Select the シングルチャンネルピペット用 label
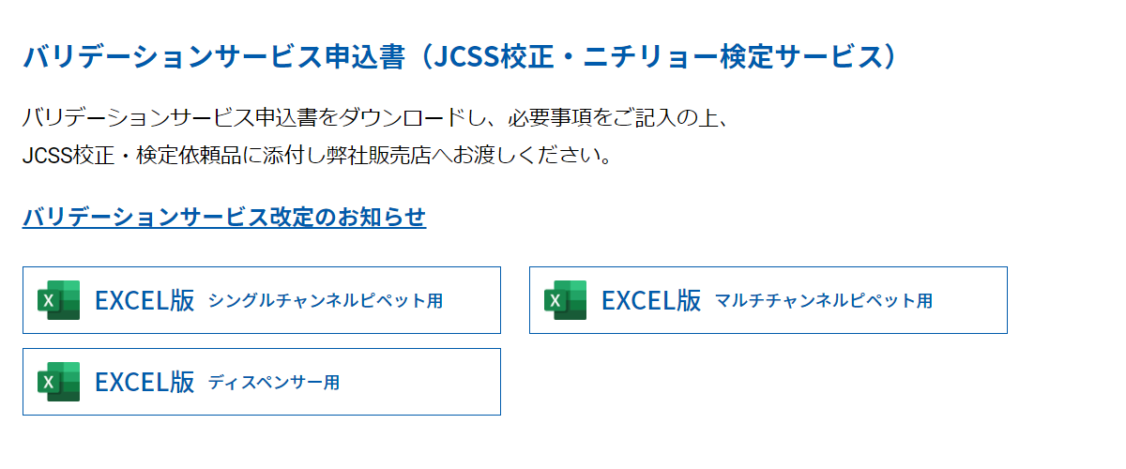1126x469 pixels. (x=326, y=301)
